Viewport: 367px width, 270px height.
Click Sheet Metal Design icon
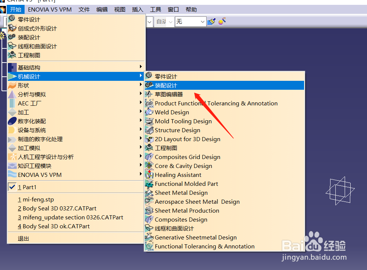(x=149, y=193)
